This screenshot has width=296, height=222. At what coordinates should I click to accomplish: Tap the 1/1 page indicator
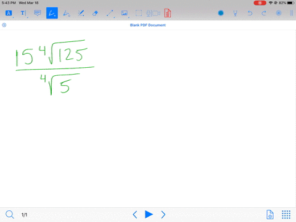point(24,215)
